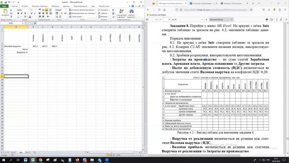289x163 pixels.
Task: Click the AutoSum sigma icon
Action: point(113,10)
